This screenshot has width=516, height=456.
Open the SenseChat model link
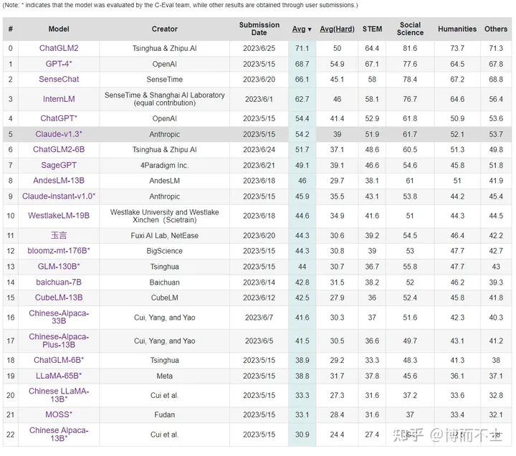pyautogui.click(x=59, y=79)
